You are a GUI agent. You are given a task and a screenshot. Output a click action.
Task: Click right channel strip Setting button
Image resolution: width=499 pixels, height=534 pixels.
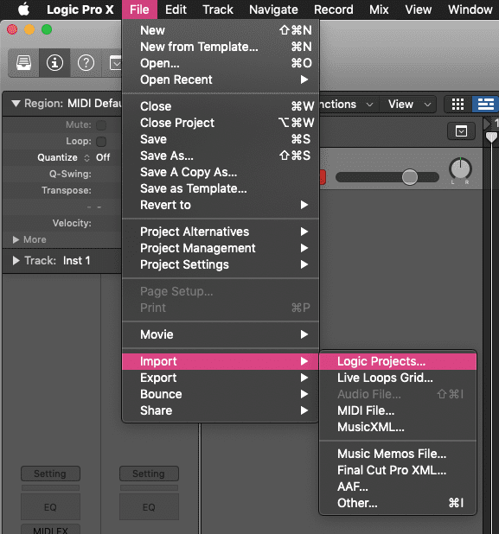tap(149, 474)
